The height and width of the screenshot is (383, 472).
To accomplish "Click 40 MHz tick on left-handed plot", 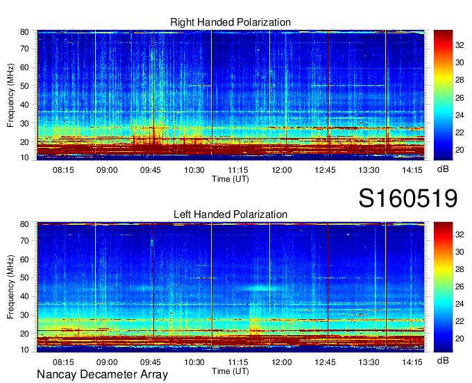I will (x=24, y=296).
